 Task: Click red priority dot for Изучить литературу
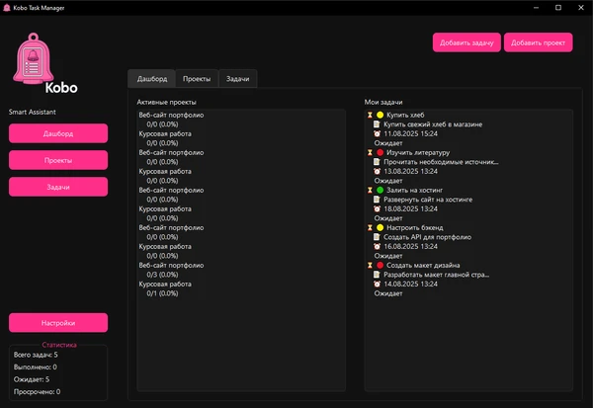pos(380,153)
